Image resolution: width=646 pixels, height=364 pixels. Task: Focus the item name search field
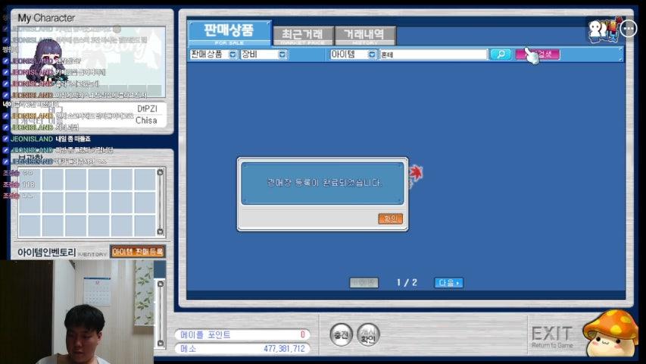433,55
